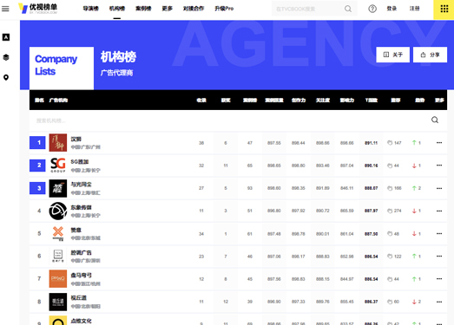Click the SG胜加 agency name

[80, 161]
